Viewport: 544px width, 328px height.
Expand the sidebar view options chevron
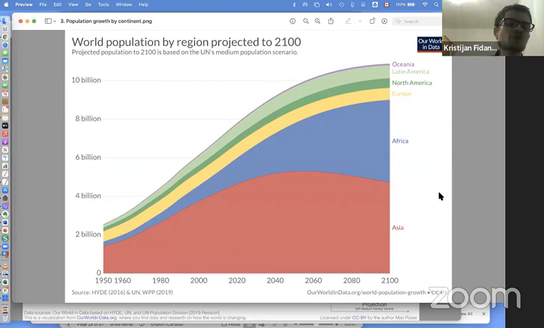point(54,21)
